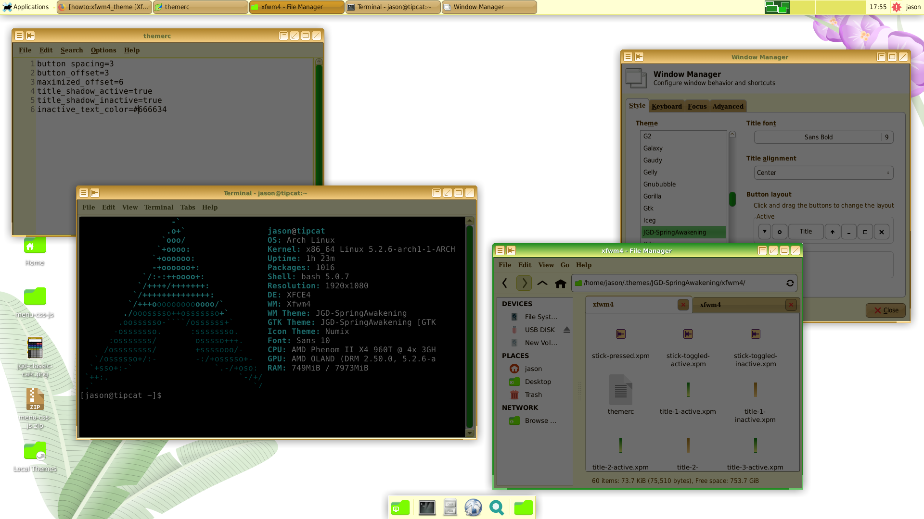This screenshot has width=924, height=519.
Task: Switch to Advanced tab in Window Manager
Action: 728,106
